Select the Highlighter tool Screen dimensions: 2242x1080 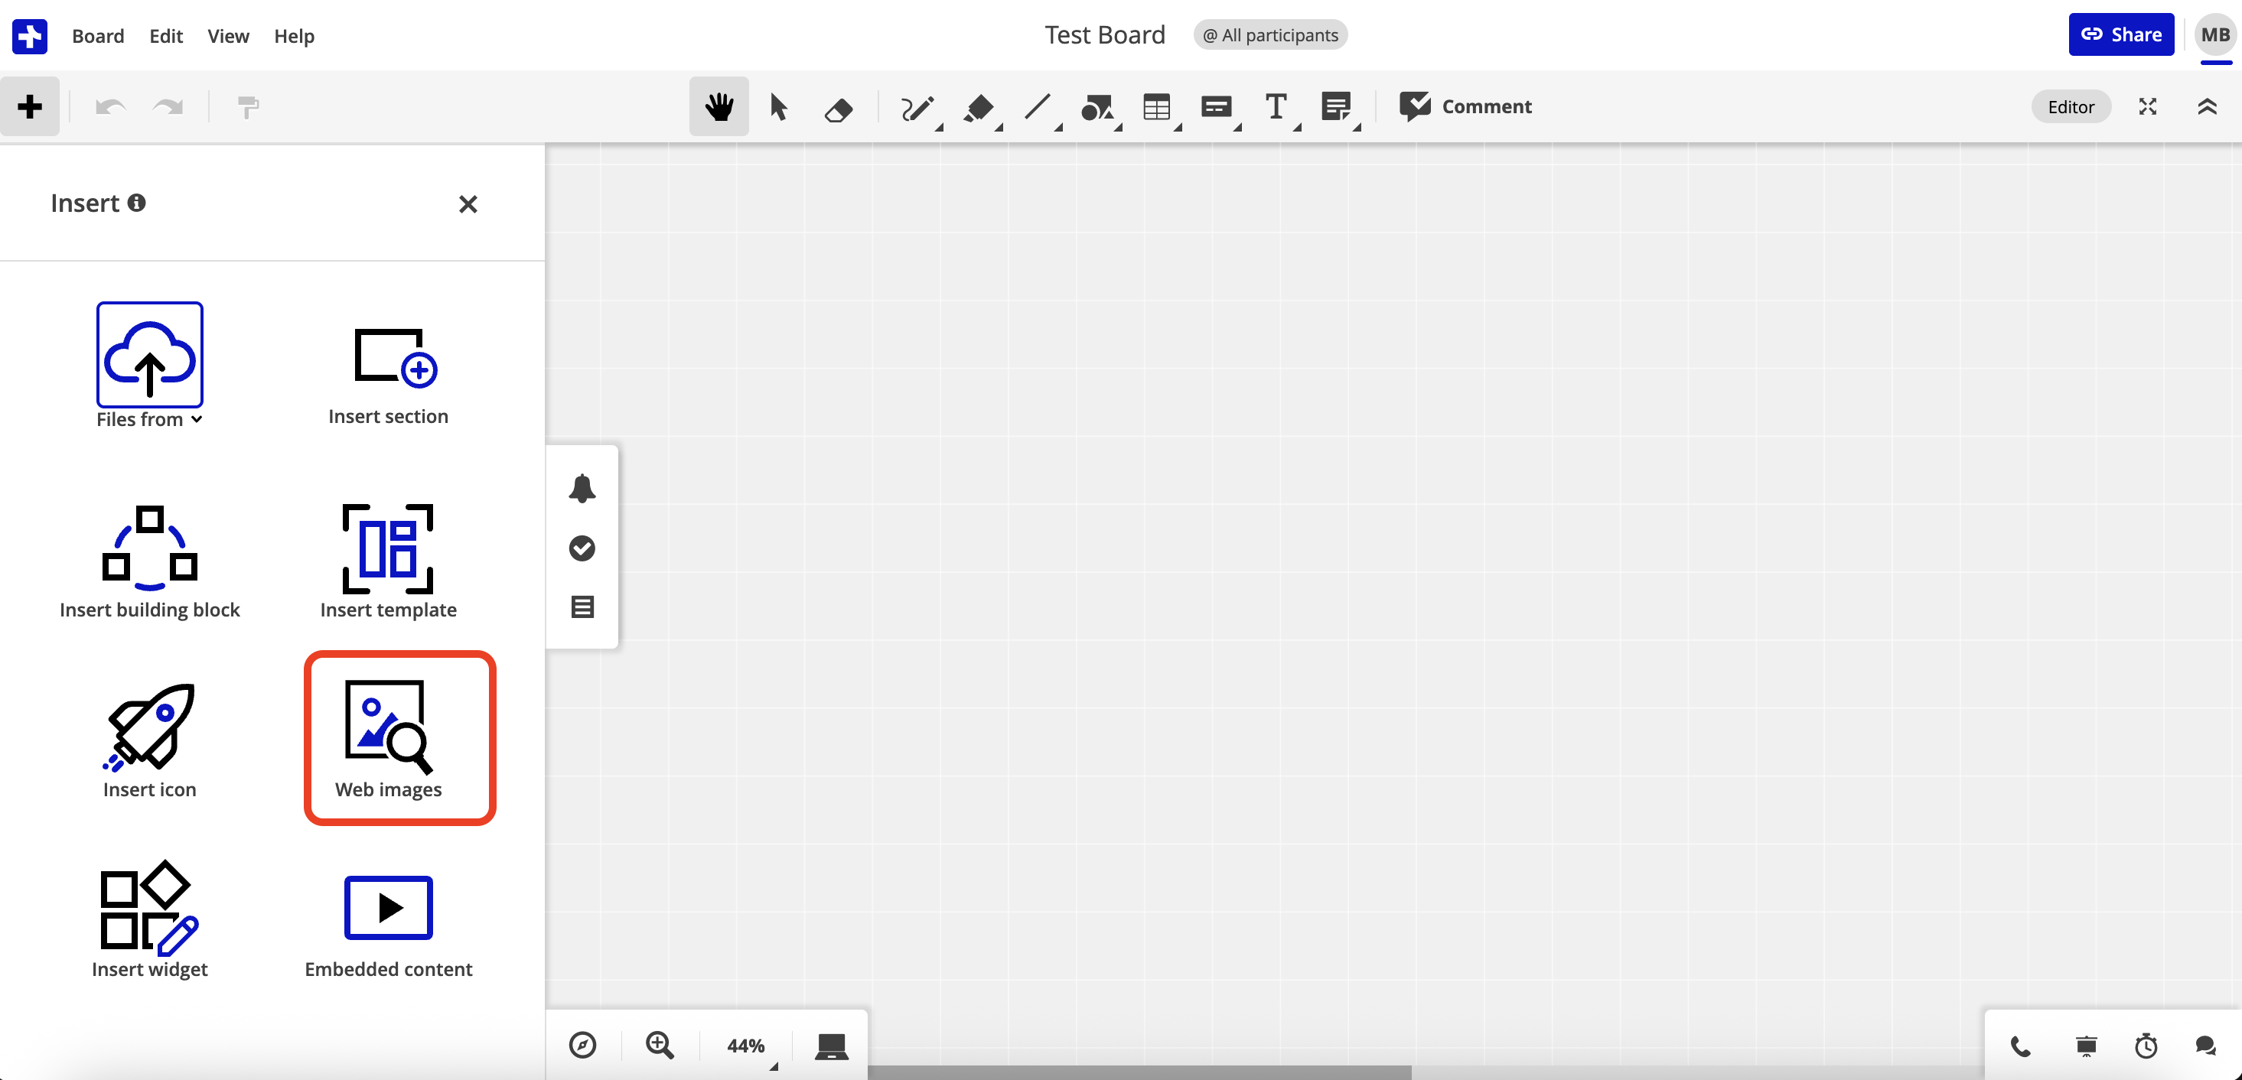979,106
